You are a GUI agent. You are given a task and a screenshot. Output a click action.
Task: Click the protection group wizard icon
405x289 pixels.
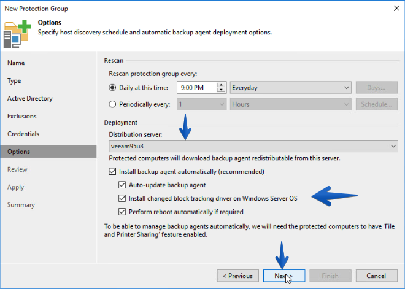[17, 34]
